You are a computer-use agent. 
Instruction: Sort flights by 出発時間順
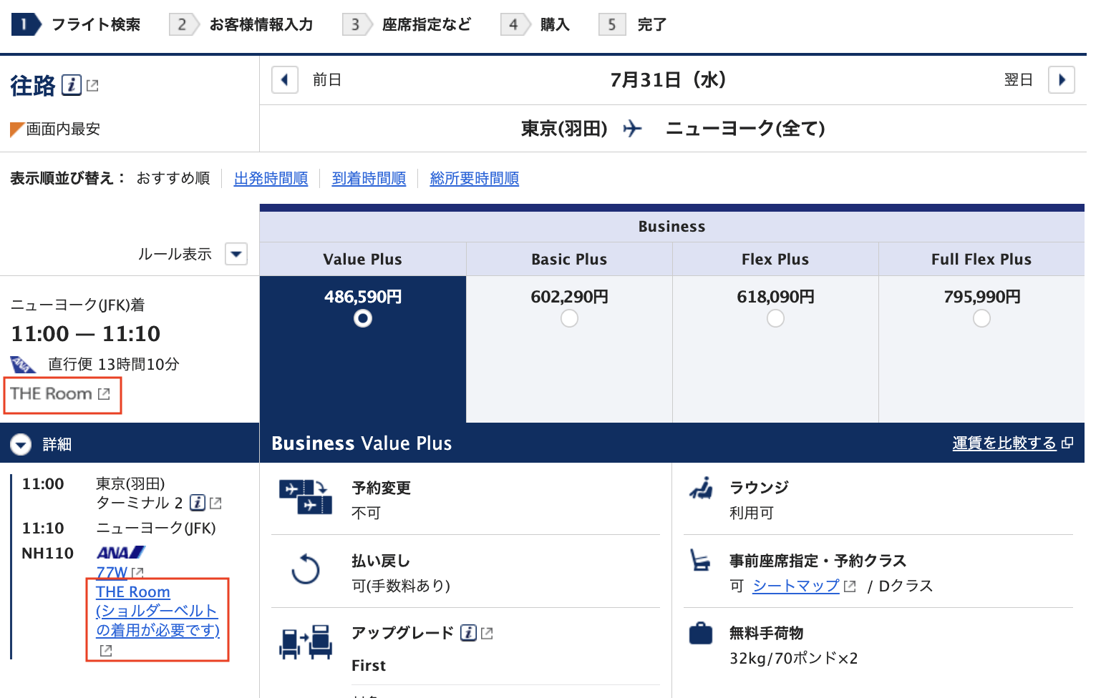pyautogui.click(x=271, y=178)
